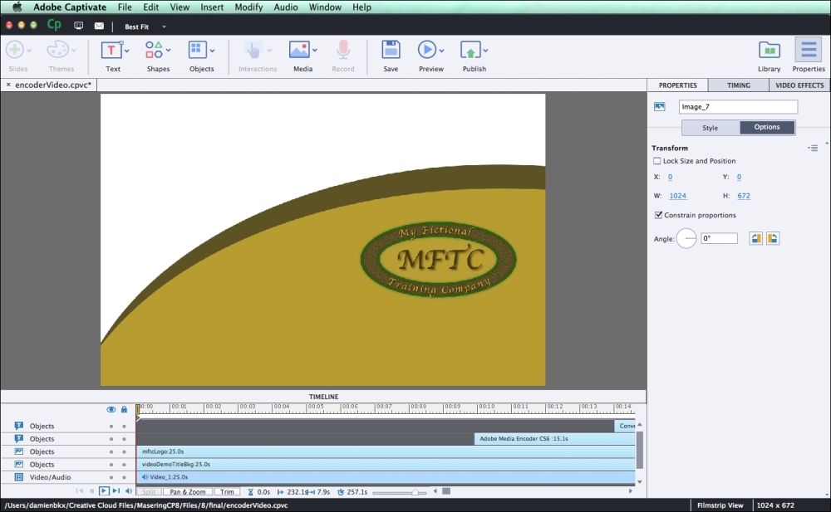Open the Text tool dropdown arrow
Screen dimensions: 831x512
126,50
